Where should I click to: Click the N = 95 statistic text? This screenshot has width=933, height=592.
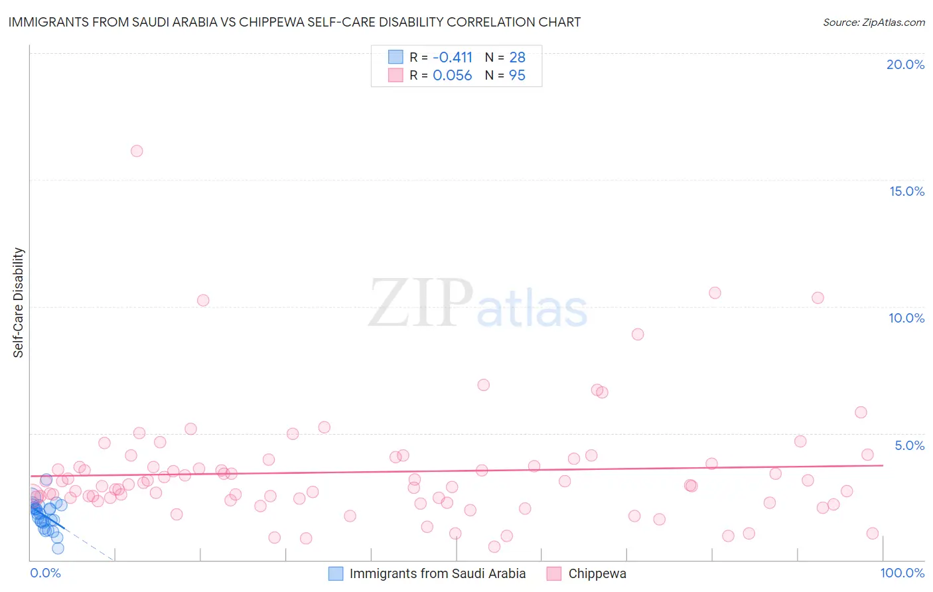505,75
